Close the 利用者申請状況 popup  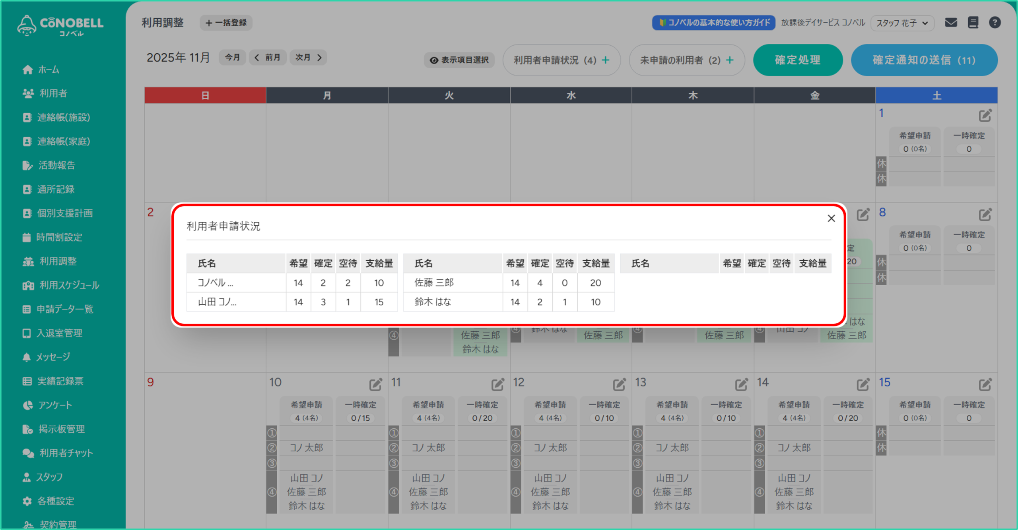coord(831,219)
